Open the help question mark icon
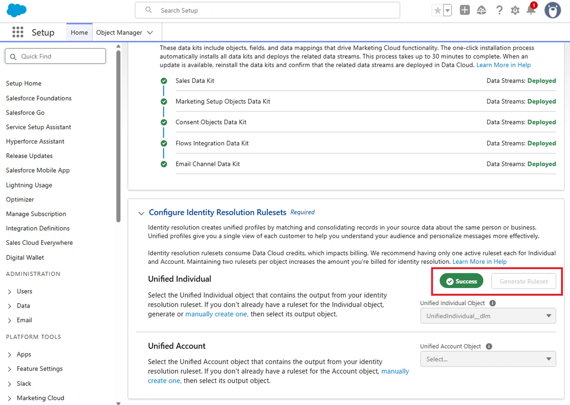 499,10
